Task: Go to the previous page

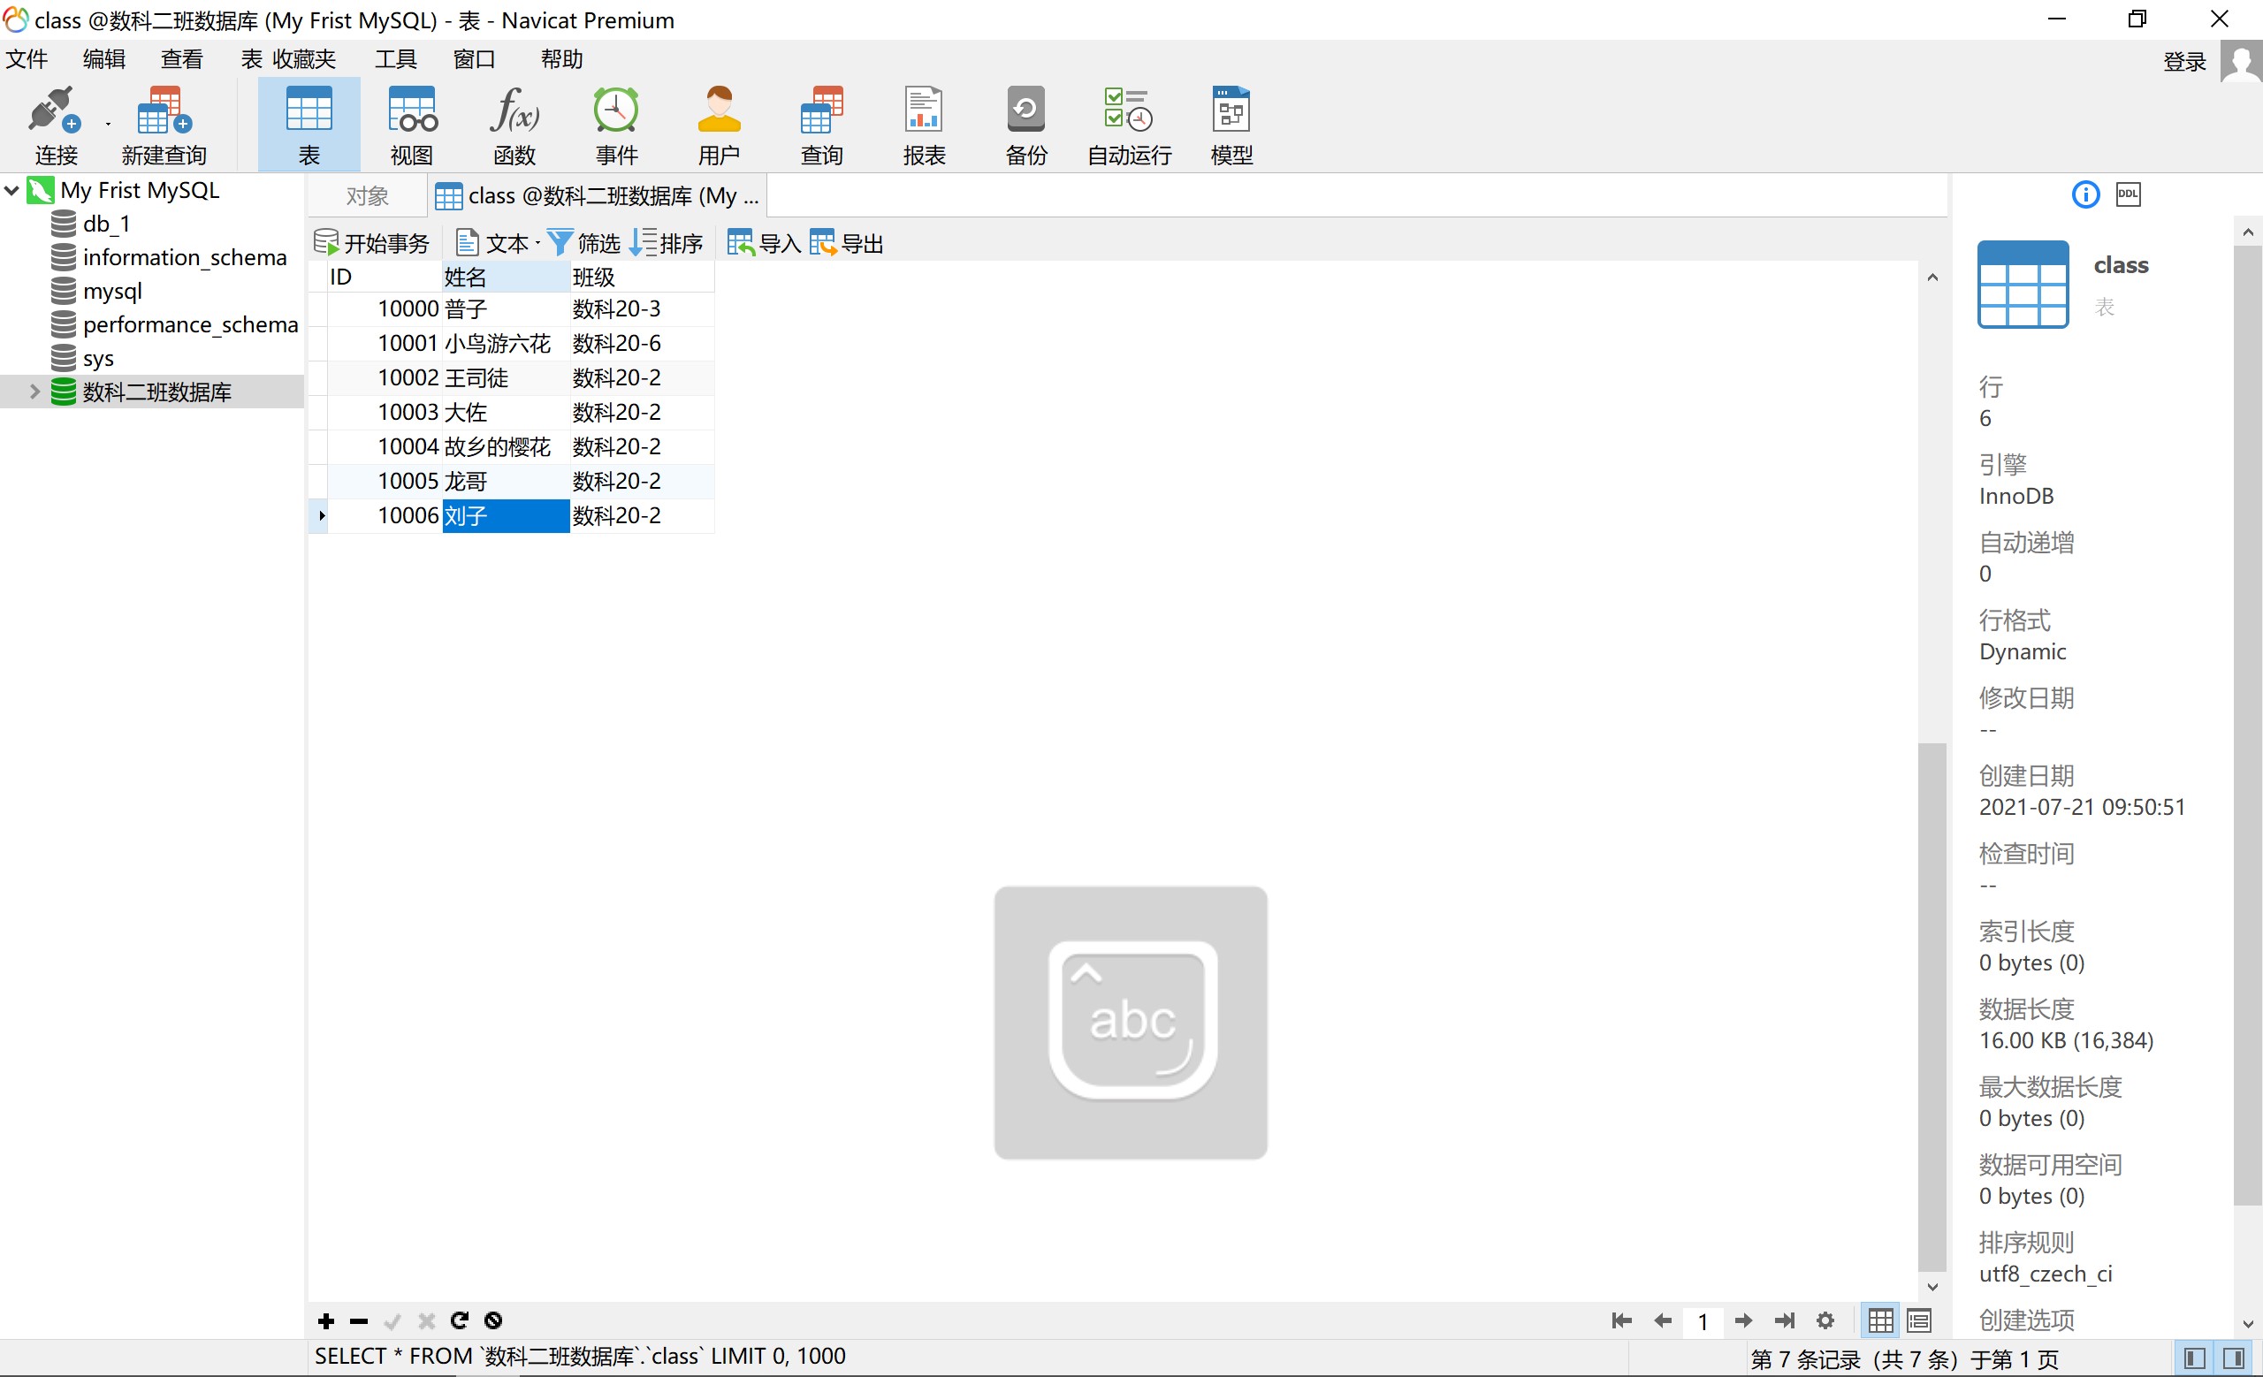Action: 1663,1320
